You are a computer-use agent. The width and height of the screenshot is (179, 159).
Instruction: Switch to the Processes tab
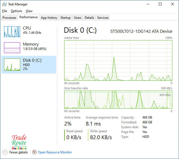(x=9, y=18)
